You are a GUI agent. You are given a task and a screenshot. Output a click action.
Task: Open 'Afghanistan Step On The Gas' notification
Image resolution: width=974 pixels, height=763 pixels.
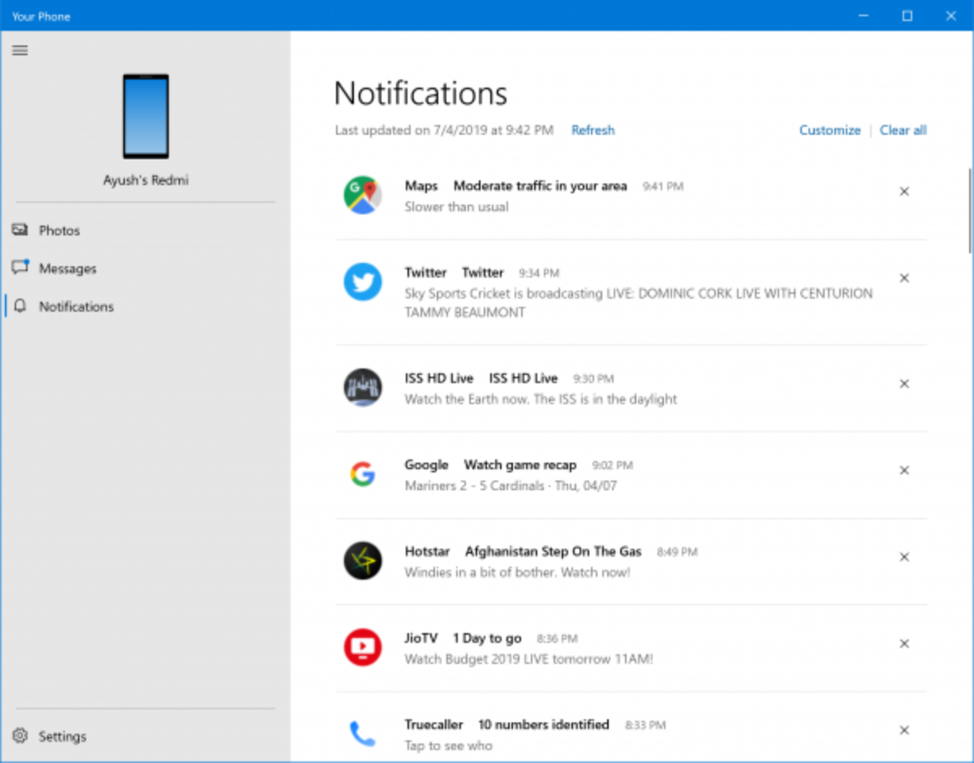554,552
